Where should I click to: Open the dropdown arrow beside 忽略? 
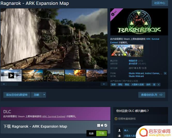click(x=44, y=95)
